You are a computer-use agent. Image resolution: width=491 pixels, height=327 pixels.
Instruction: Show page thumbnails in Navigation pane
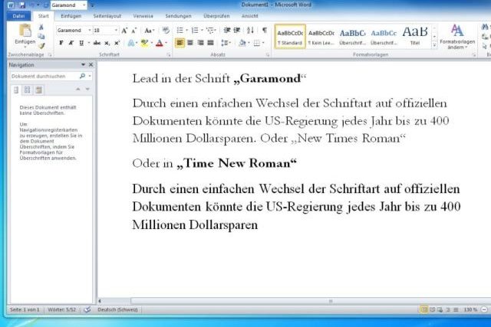[28, 90]
